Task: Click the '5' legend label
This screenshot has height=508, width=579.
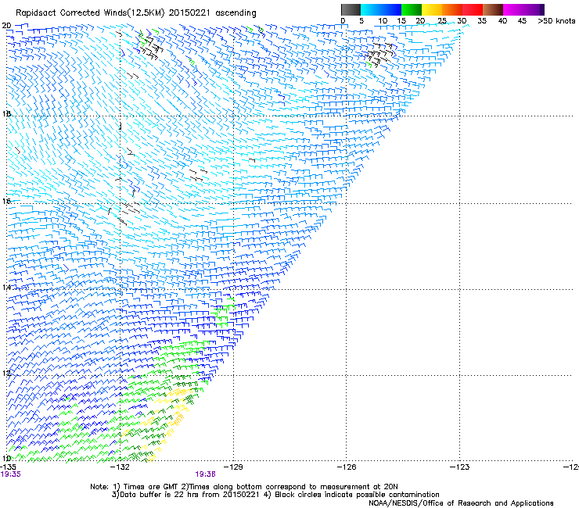Action: 361,21
